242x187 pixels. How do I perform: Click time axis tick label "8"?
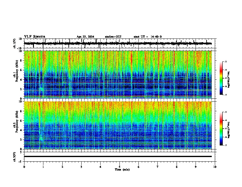pos(177,167)
